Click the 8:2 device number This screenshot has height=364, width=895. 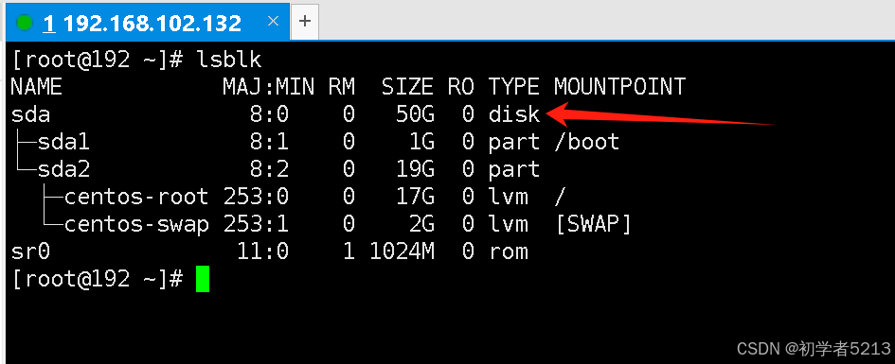click(269, 169)
